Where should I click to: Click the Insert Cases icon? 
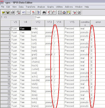pyautogui.click(x=50, y=12)
